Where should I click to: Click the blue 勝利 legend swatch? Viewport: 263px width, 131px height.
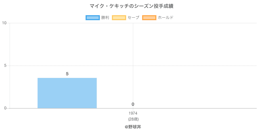[92, 17]
